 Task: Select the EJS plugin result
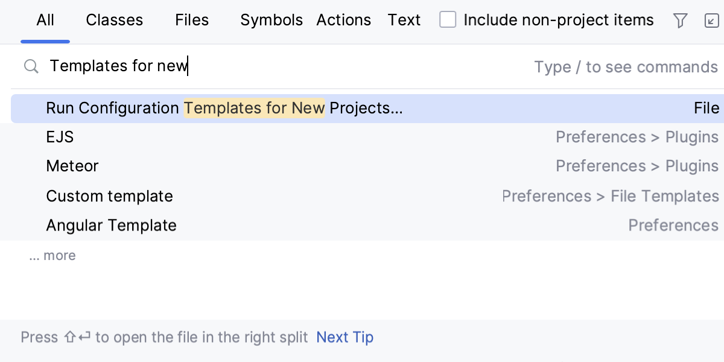(59, 137)
